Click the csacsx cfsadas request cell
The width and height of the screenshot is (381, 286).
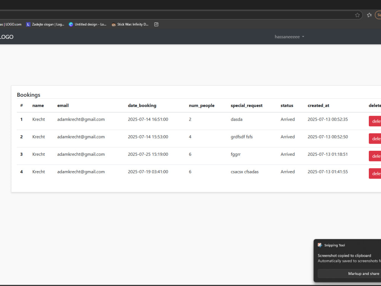tap(245, 172)
